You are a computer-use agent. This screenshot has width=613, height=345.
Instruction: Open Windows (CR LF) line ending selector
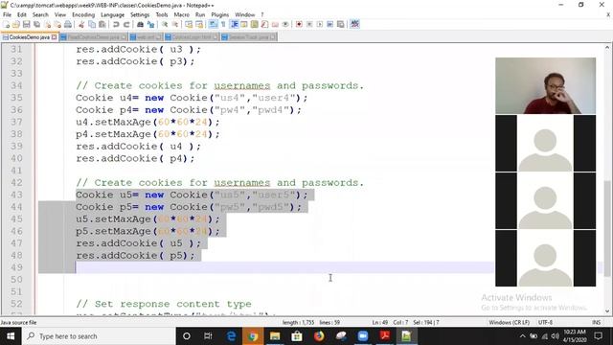tap(509, 322)
